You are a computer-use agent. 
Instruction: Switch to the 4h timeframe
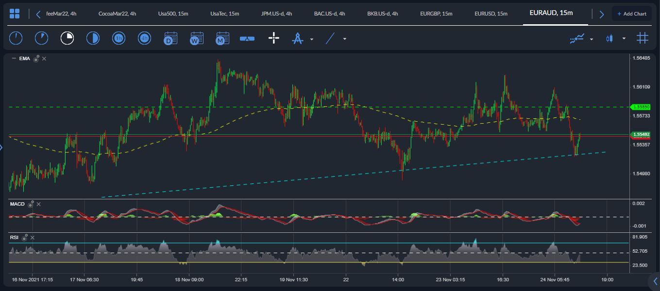coord(144,38)
